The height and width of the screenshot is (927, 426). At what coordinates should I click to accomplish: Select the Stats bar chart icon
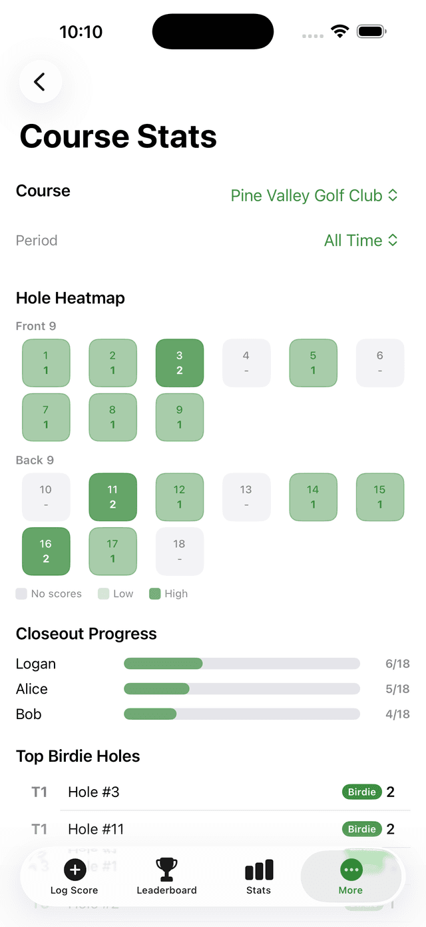click(x=258, y=869)
